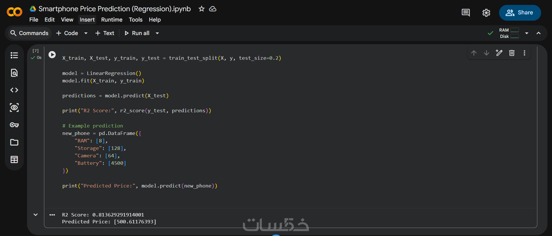Open the Secrets key panel
The height and width of the screenshot is (236, 552).
pos(14,125)
